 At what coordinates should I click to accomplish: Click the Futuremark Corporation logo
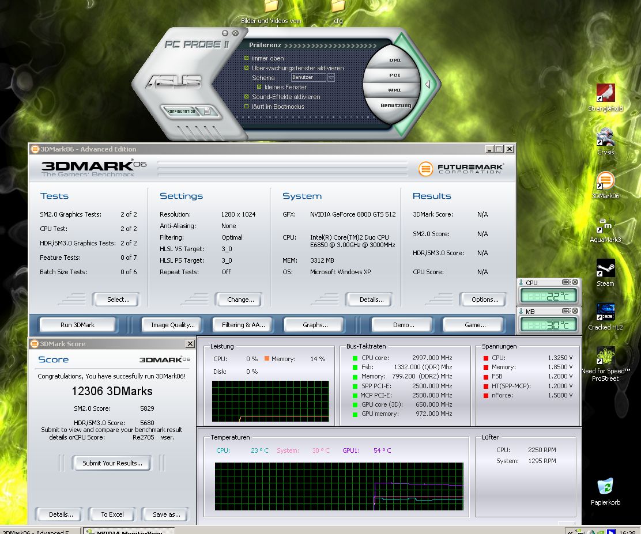[x=461, y=168]
